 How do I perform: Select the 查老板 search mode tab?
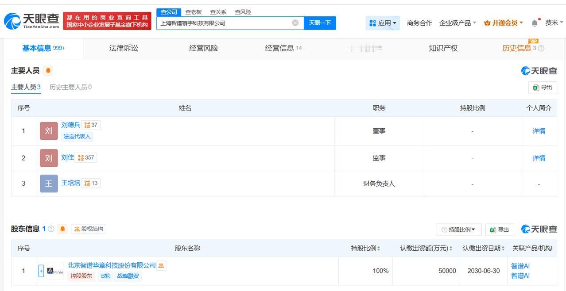[x=194, y=12]
